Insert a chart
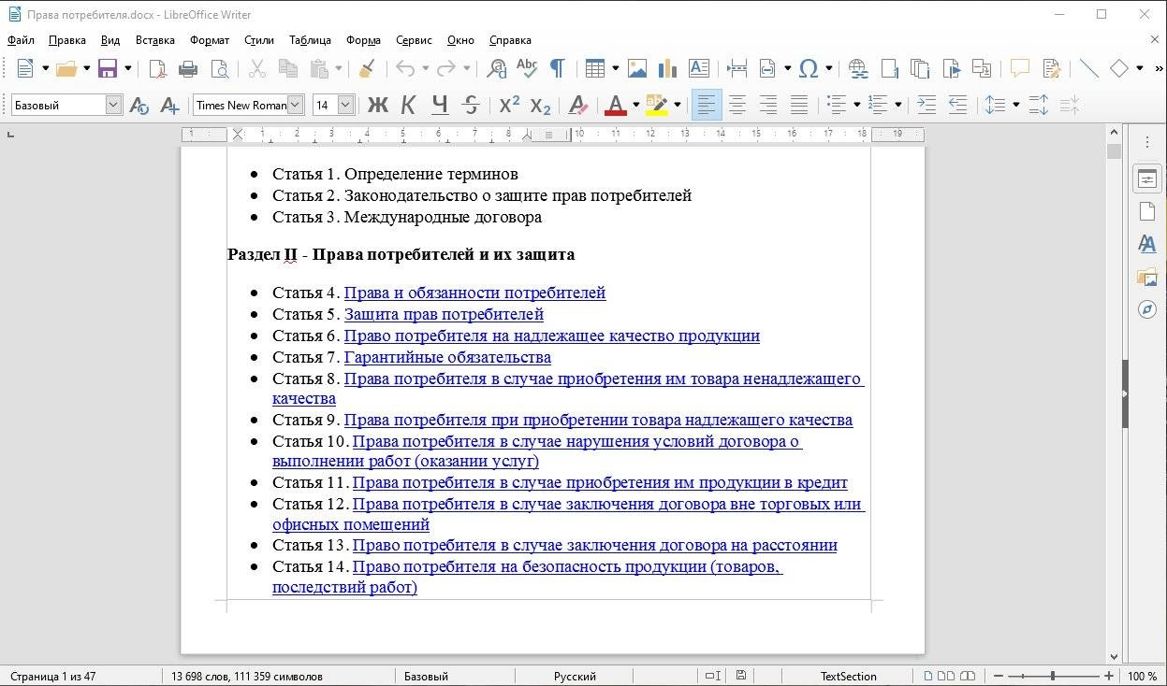The height and width of the screenshot is (686, 1167). coord(667,68)
